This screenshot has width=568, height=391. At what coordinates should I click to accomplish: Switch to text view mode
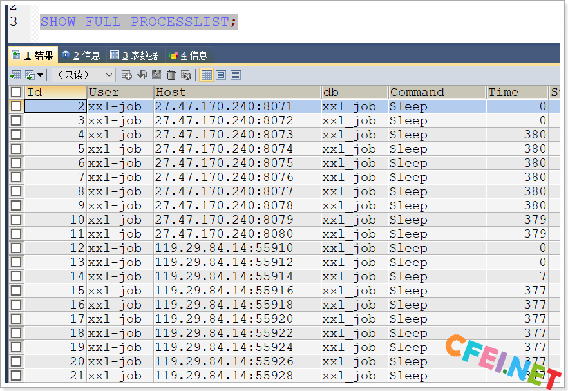click(236, 75)
